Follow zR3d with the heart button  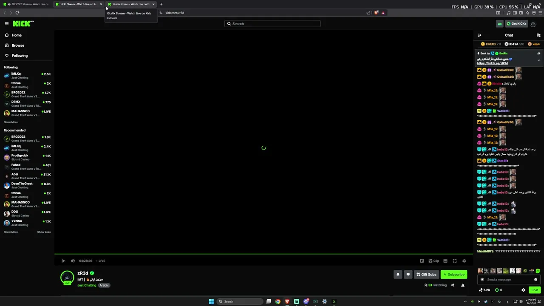pos(408,275)
